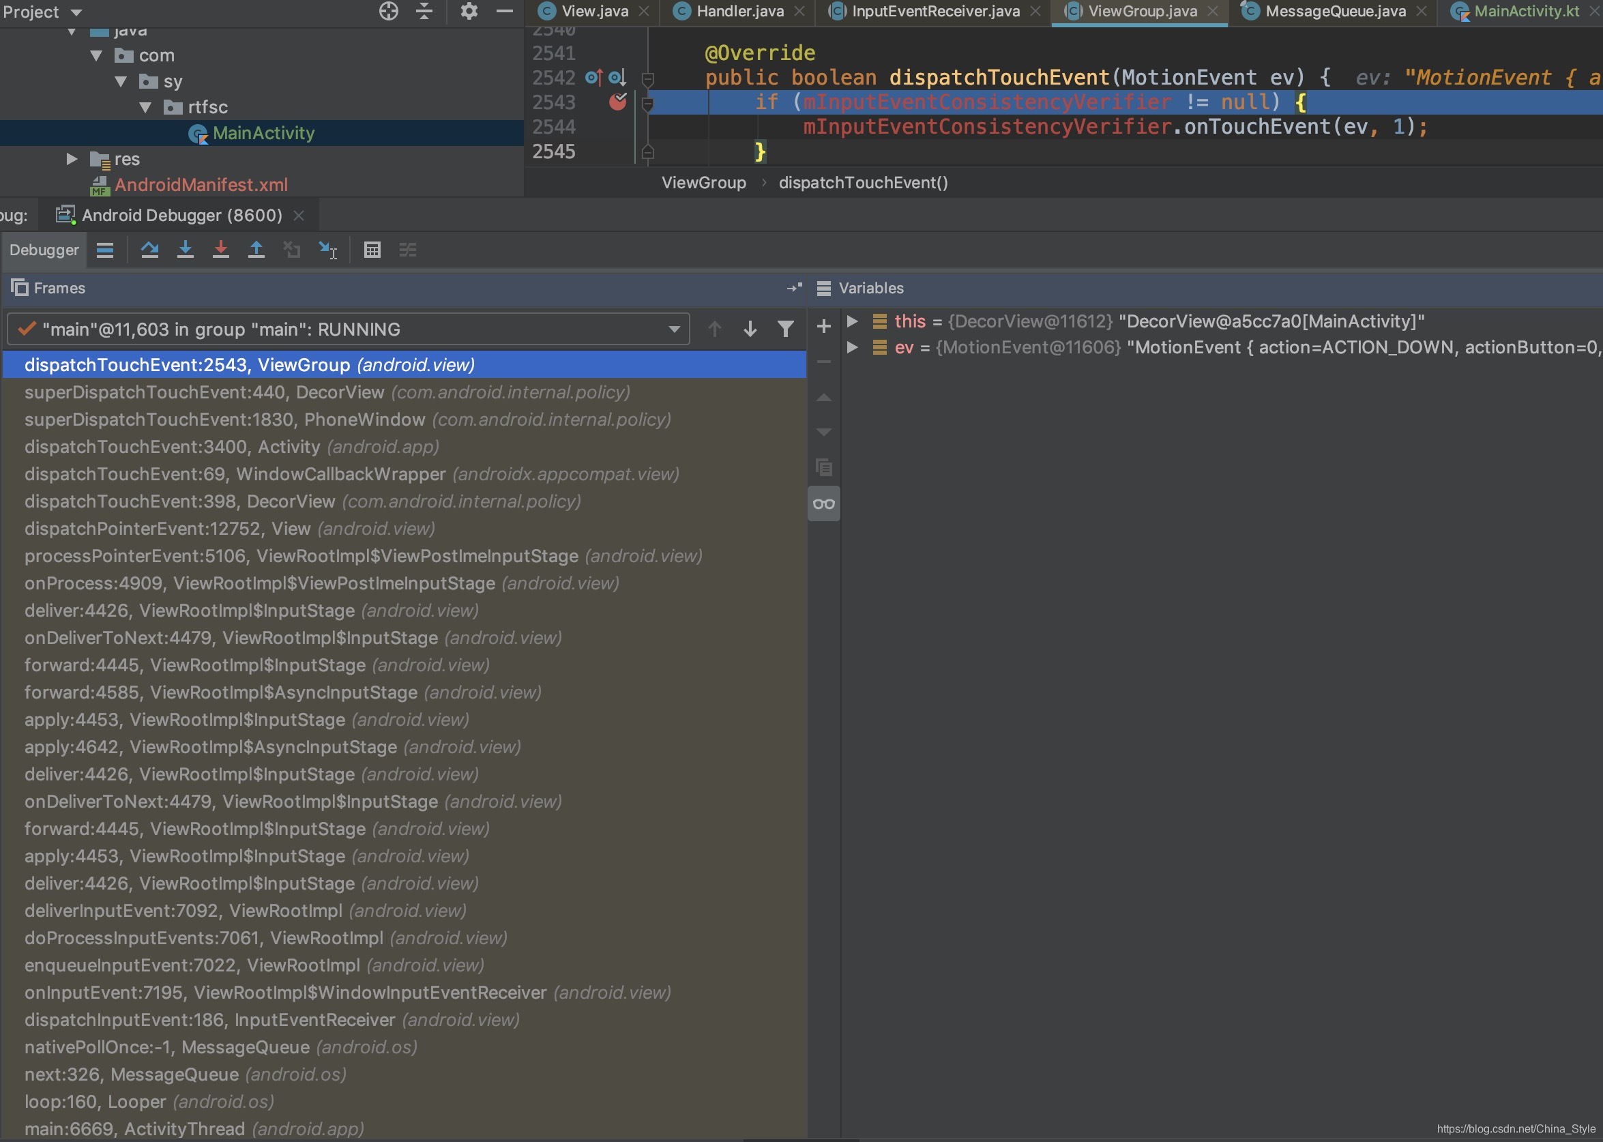Collapse the sy folder
The image size is (1603, 1142).
pos(121,82)
